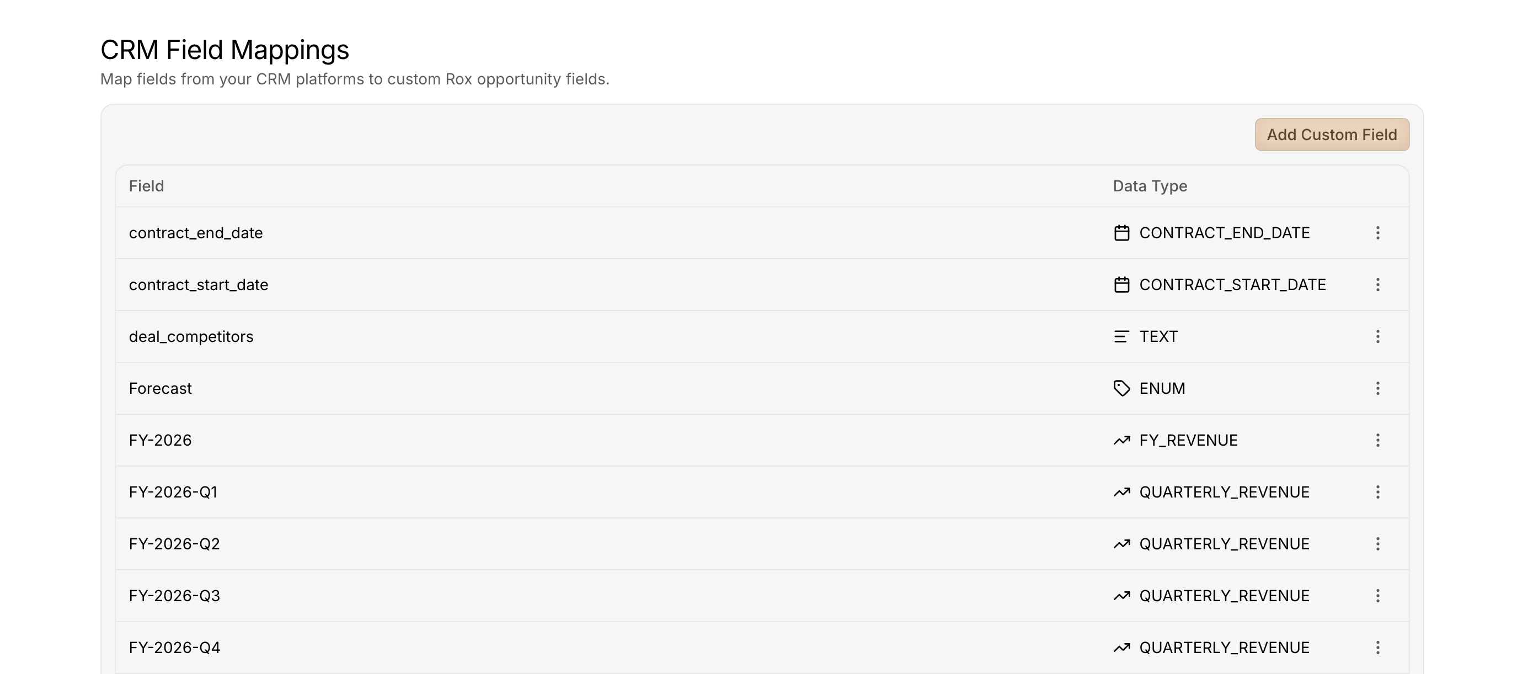This screenshot has height=674, width=1528.
Task: Open the three-dot menu for contract_end_date
Action: point(1377,233)
